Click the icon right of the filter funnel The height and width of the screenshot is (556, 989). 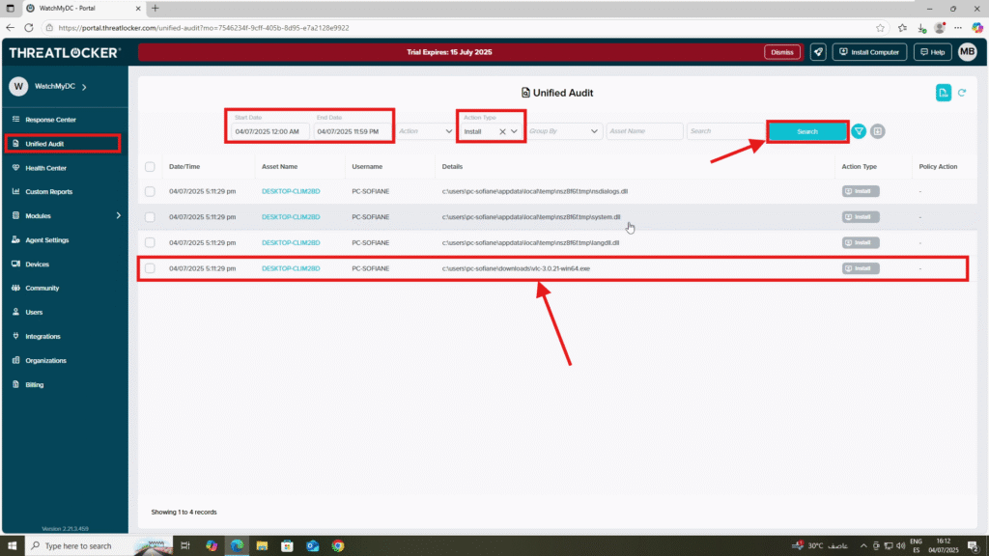tap(877, 131)
